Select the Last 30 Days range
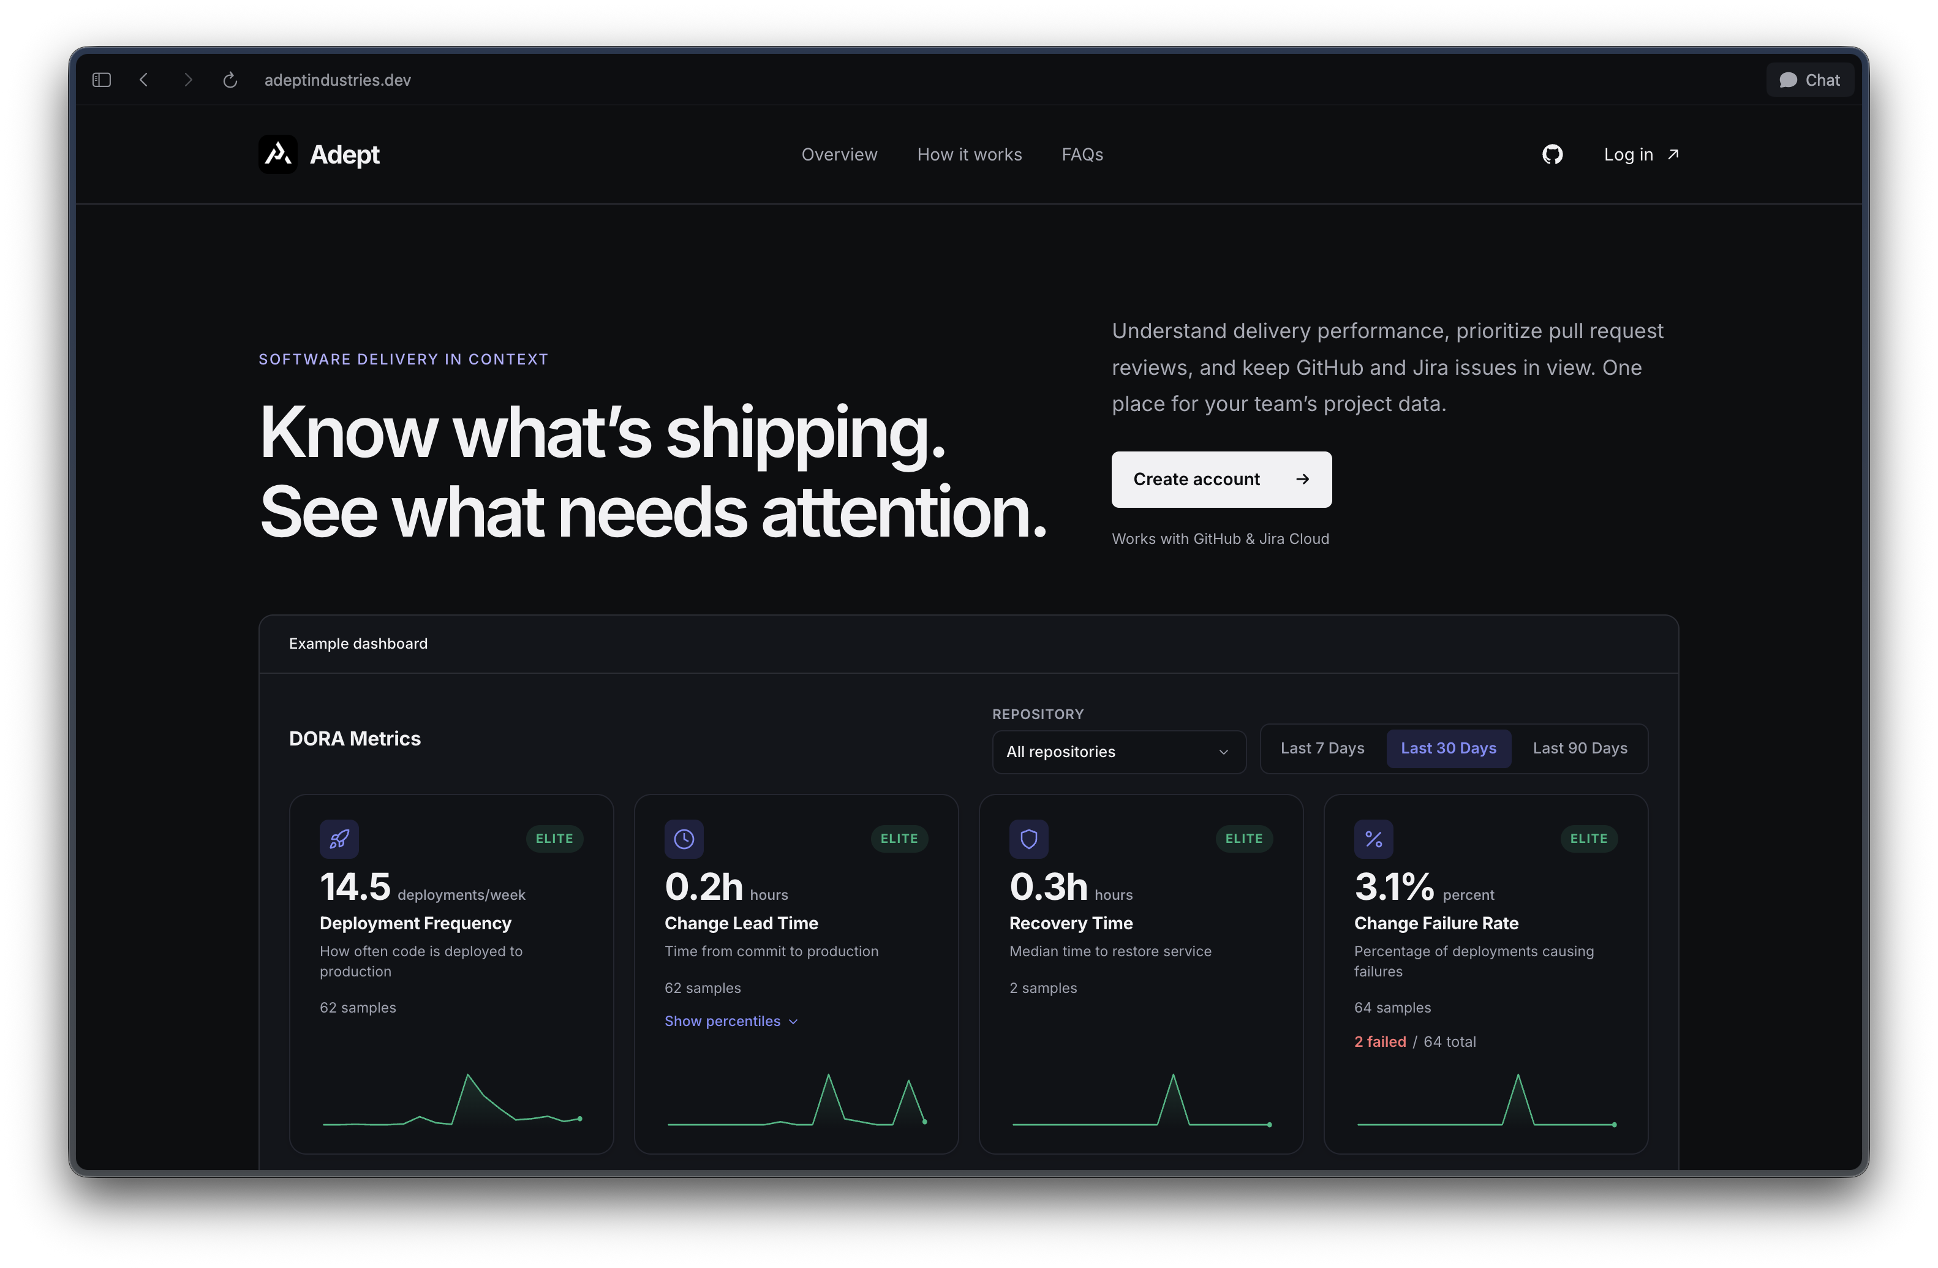Viewport: 1938px width, 1268px height. (1449, 747)
